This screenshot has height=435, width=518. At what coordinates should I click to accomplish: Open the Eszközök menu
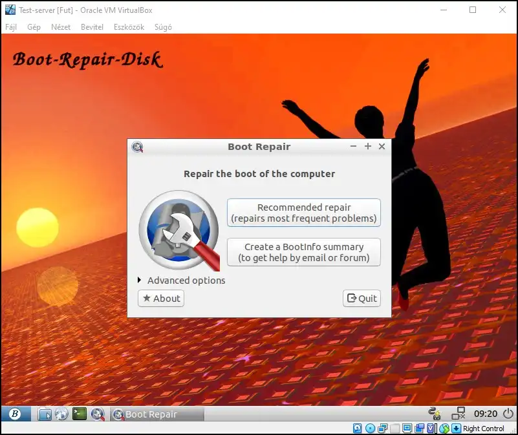[129, 27]
